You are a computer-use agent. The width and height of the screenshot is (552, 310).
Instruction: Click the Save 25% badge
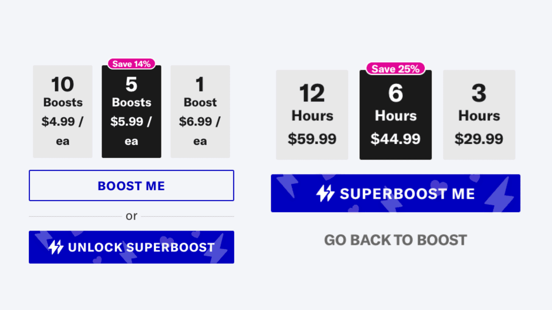pyautogui.click(x=395, y=69)
